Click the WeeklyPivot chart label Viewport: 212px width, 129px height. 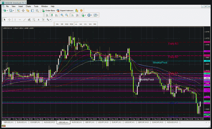click(x=160, y=62)
